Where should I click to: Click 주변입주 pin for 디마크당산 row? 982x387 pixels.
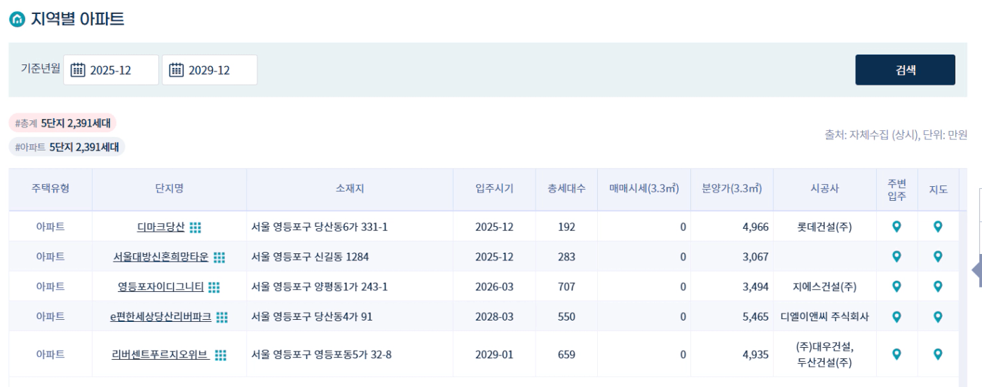pos(896,227)
